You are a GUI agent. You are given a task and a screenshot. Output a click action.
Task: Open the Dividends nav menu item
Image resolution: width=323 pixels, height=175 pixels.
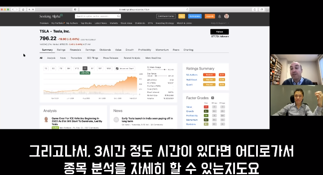[x=140, y=23]
